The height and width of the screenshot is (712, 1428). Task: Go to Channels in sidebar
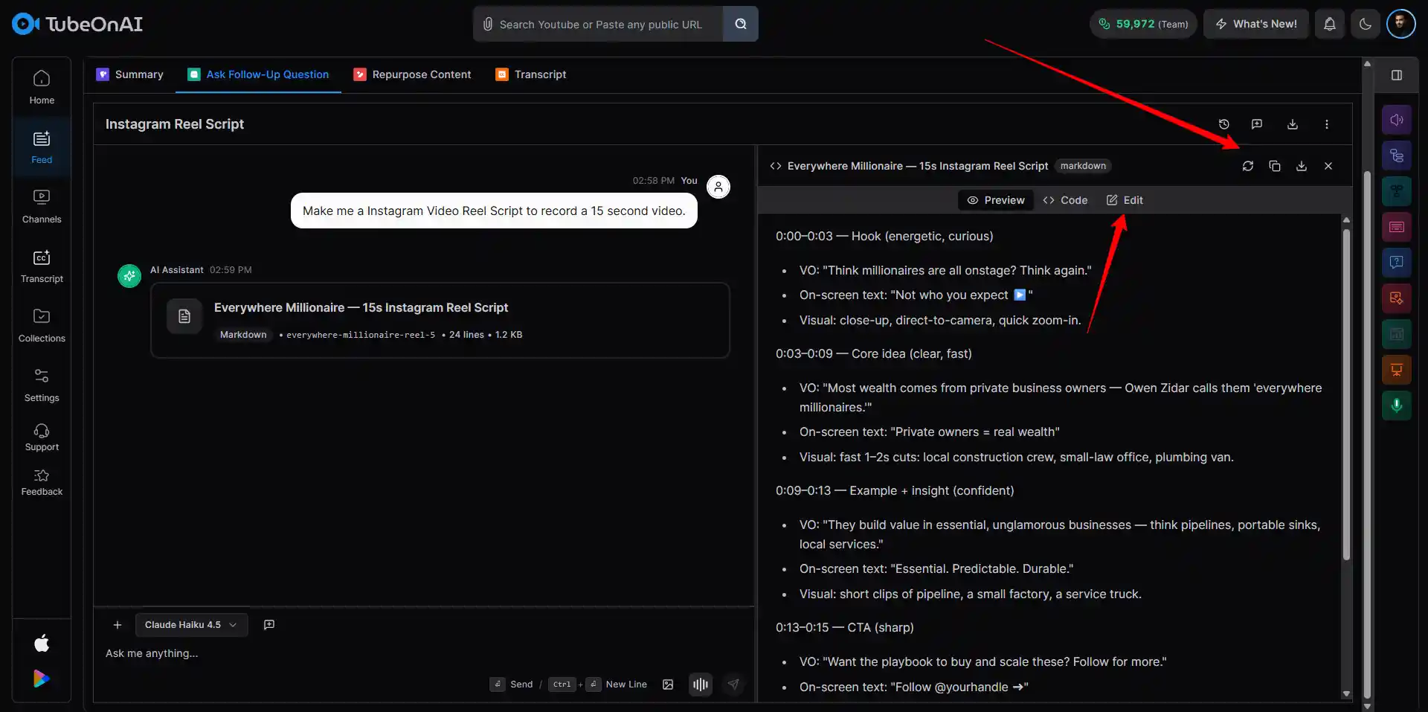click(x=42, y=206)
